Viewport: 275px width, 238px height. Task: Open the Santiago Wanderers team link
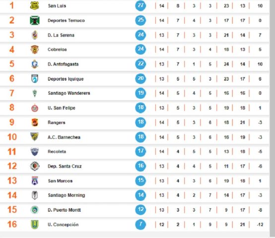(69, 93)
